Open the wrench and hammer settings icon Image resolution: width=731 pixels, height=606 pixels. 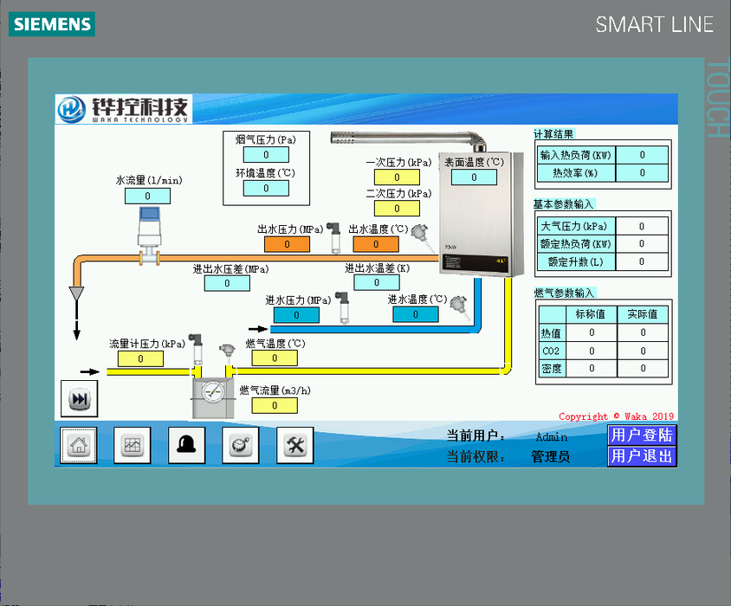click(294, 445)
